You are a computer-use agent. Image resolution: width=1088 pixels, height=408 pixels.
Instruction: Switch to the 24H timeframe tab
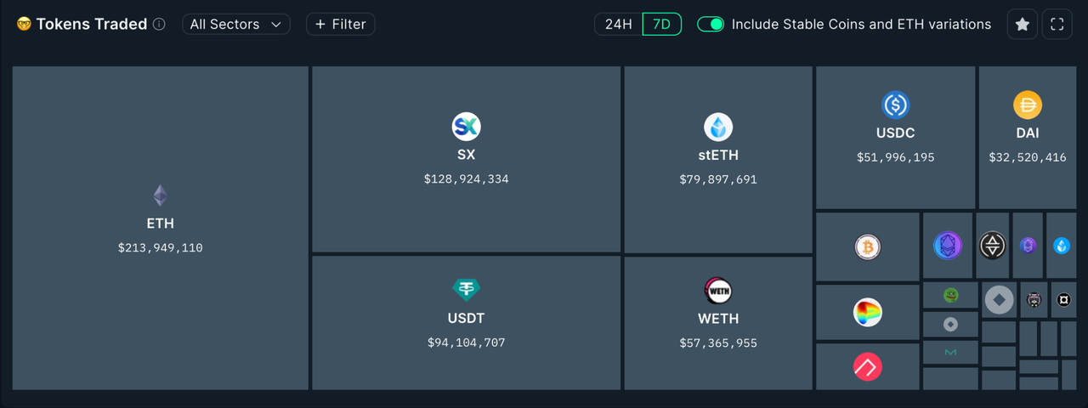(618, 25)
